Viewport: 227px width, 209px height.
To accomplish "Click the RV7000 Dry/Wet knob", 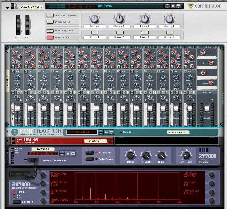I will coord(186,155).
